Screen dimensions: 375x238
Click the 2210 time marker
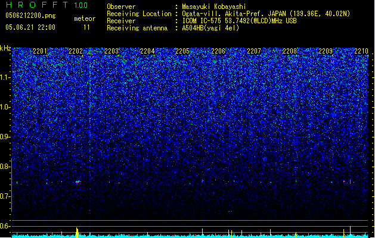point(361,51)
